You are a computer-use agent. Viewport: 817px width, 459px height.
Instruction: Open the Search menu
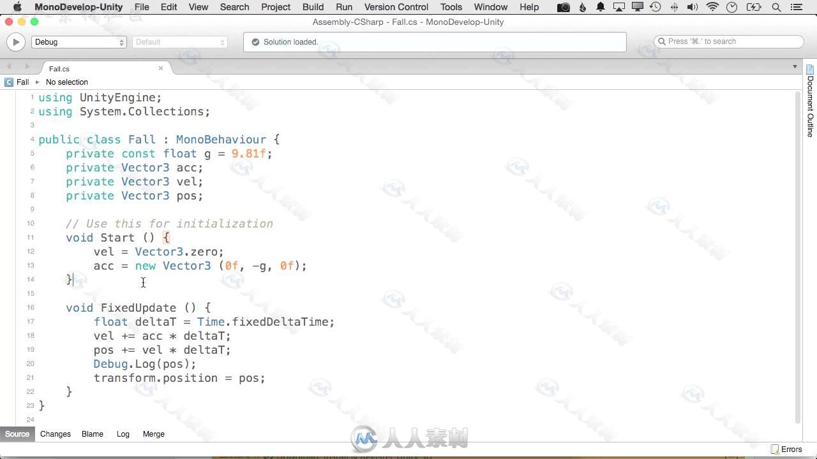235,7
